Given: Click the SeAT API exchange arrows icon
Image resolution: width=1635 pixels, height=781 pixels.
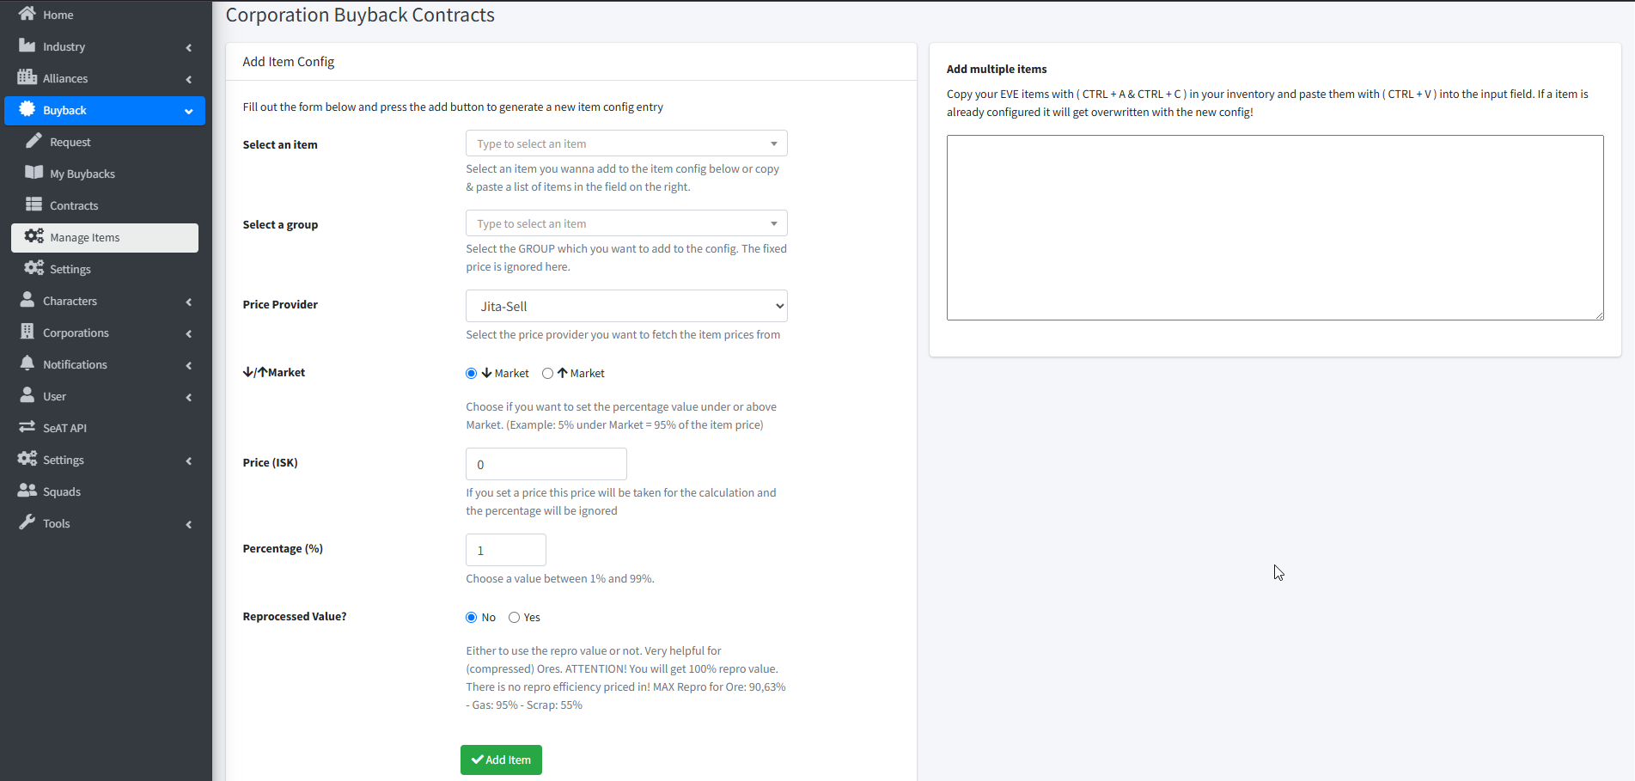Looking at the screenshot, I should (x=27, y=427).
